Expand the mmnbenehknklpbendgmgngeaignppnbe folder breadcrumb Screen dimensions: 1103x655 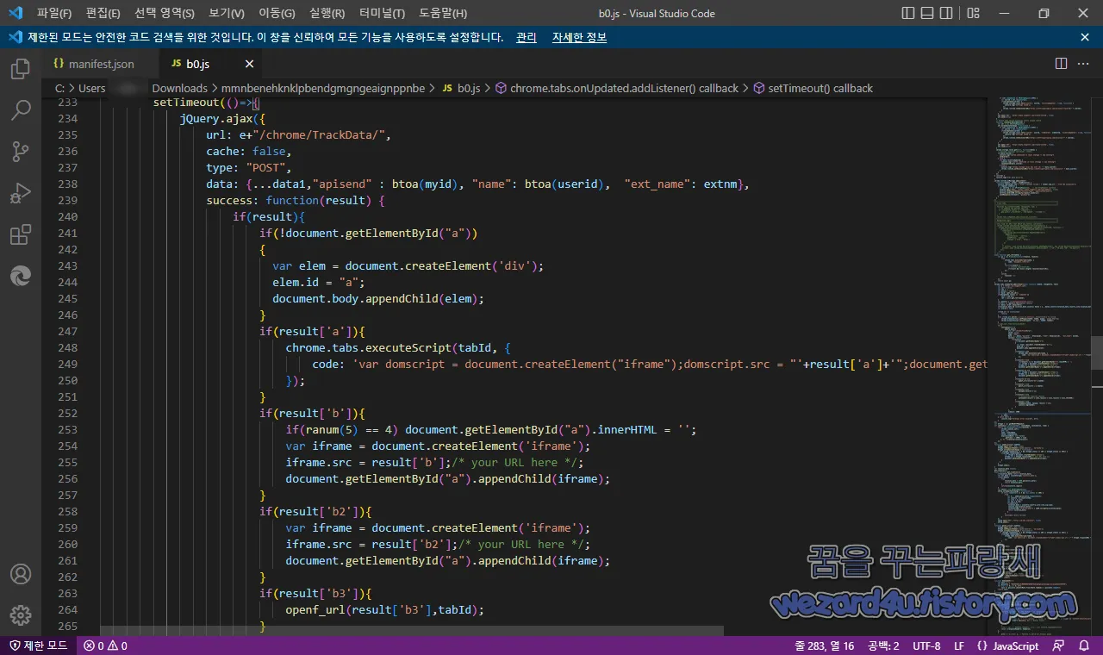[x=323, y=88]
